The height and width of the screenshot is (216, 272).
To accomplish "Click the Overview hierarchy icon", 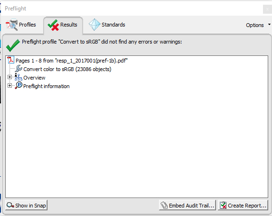I will pyautogui.click(x=18, y=77).
